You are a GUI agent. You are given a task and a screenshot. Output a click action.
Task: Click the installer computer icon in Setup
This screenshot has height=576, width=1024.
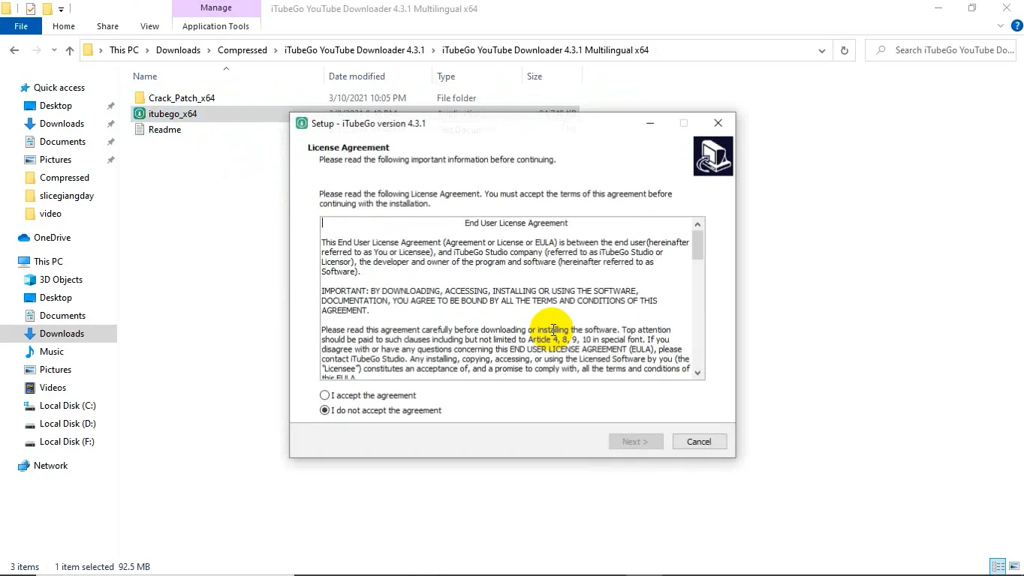pyautogui.click(x=713, y=156)
